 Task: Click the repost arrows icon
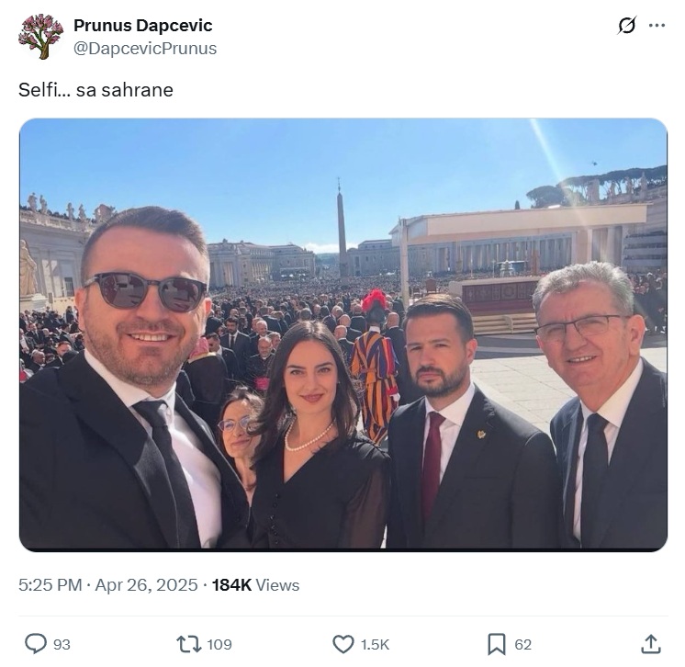pos(189,644)
